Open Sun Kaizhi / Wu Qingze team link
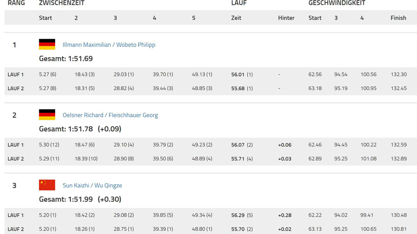 coord(92,186)
